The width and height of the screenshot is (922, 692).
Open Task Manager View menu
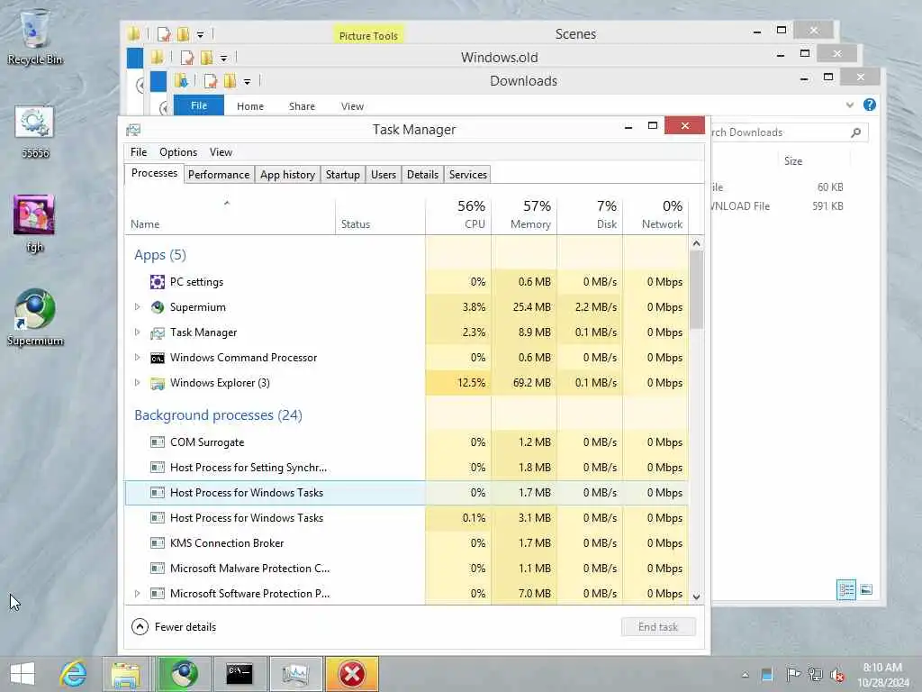(221, 152)
